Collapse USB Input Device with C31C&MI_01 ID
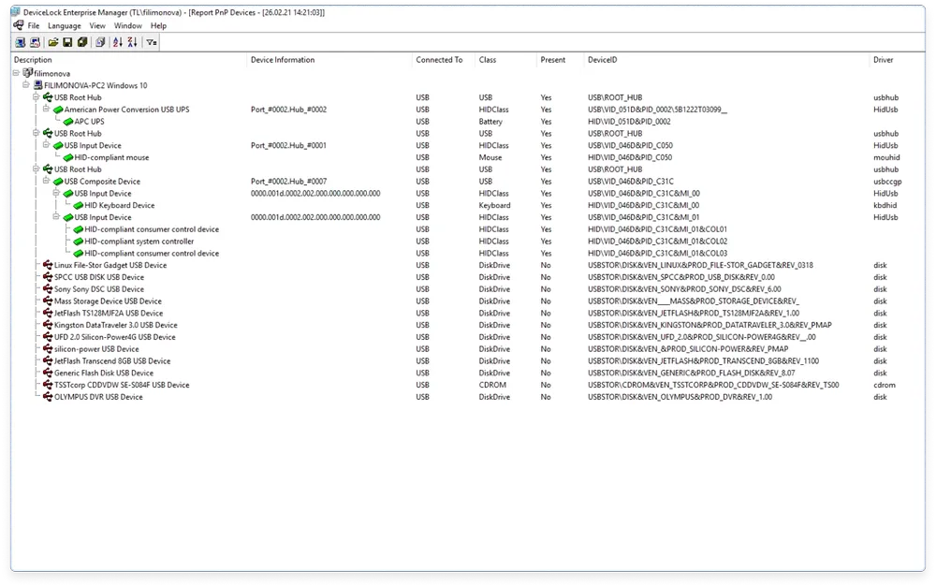Viewport: 936px width, 587px height. coord(56,217)
